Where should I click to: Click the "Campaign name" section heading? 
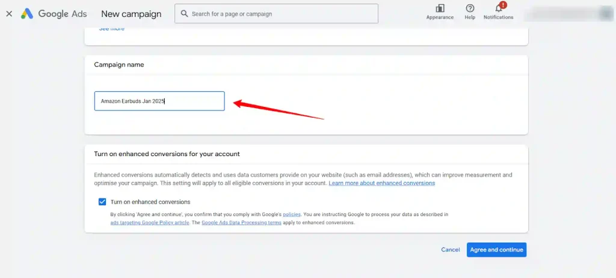coord(119,65)
